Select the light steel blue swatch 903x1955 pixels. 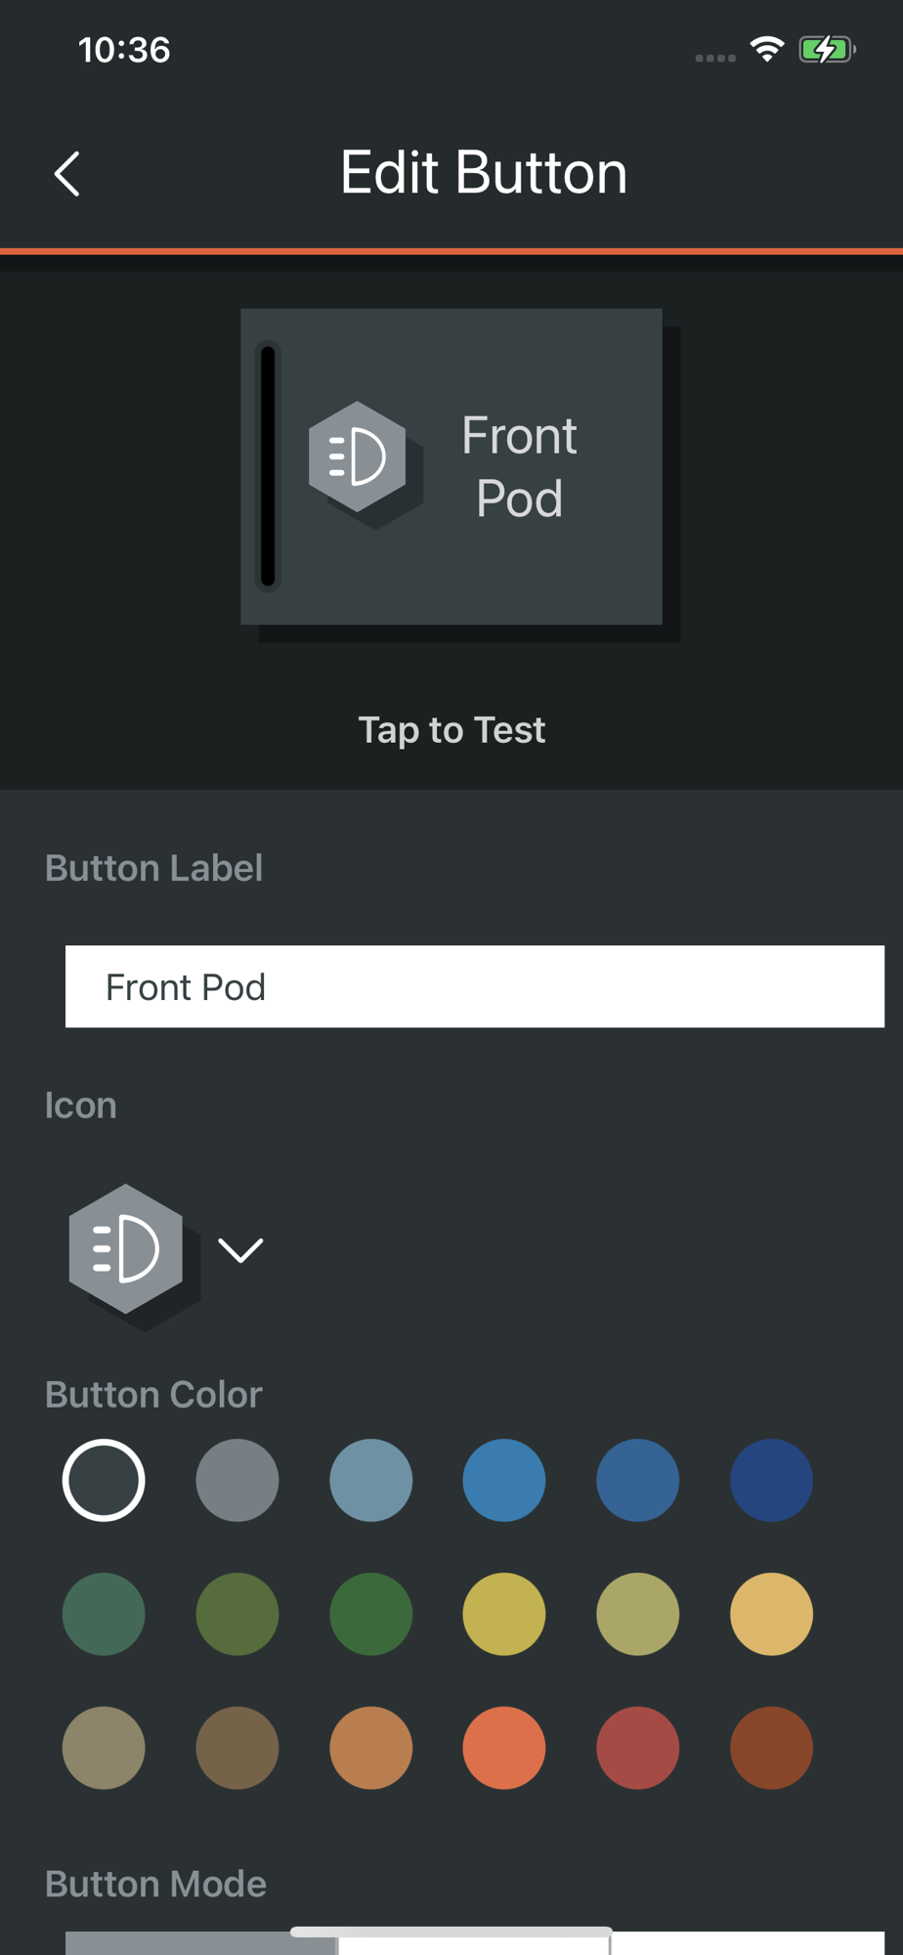(x=371, y=1480)
